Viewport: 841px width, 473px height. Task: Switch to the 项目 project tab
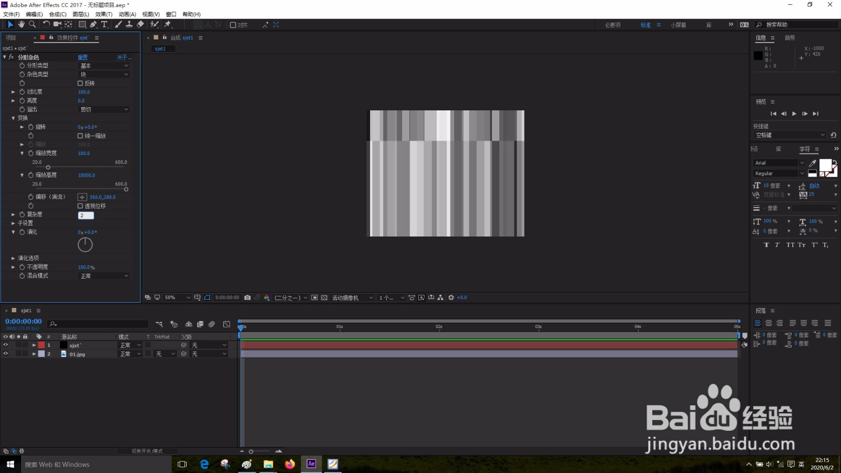pos(11,38)
